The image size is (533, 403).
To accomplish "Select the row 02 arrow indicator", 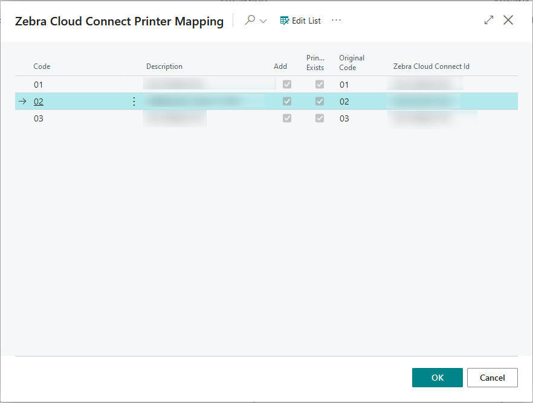I will [x=22, y=102].
